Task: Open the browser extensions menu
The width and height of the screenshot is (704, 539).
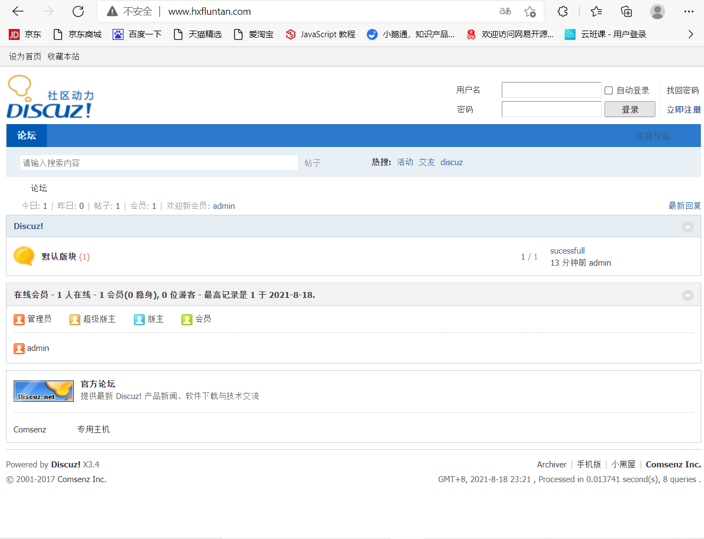Action: 562,11
